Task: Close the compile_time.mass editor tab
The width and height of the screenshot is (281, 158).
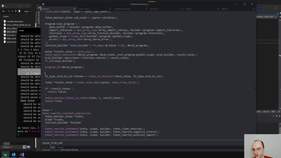Action: tap(146, 9)
